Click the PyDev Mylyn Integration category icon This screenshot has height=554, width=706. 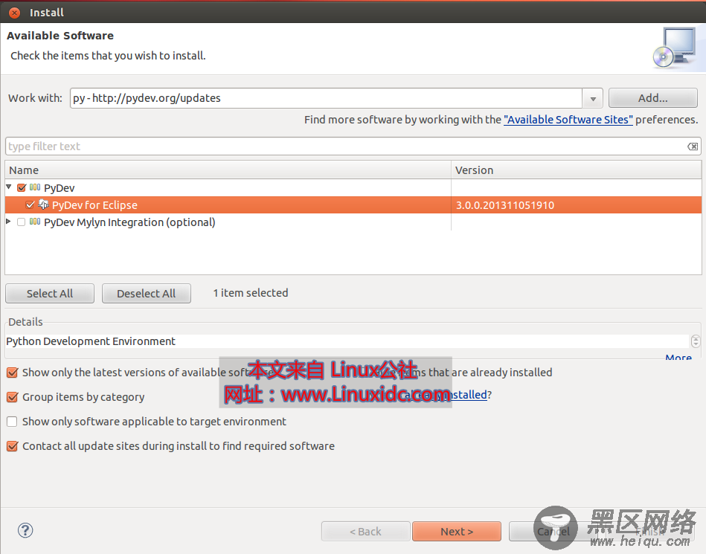[35, 222]
